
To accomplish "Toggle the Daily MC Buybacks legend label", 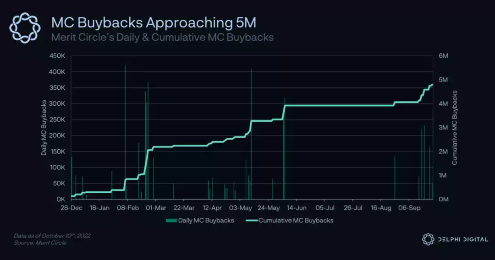I will pyautogui.click(x=206, y=221).
